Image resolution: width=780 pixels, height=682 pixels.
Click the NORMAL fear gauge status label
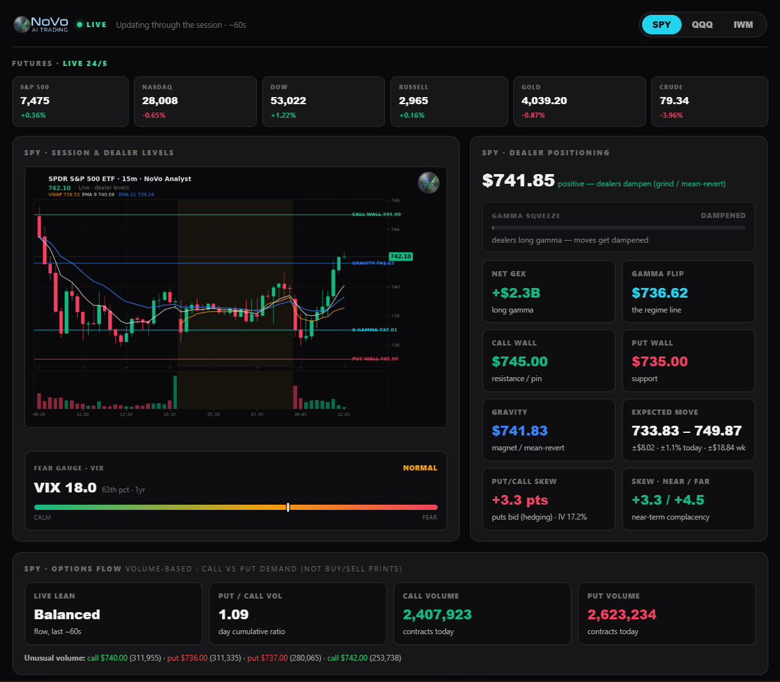420,468
